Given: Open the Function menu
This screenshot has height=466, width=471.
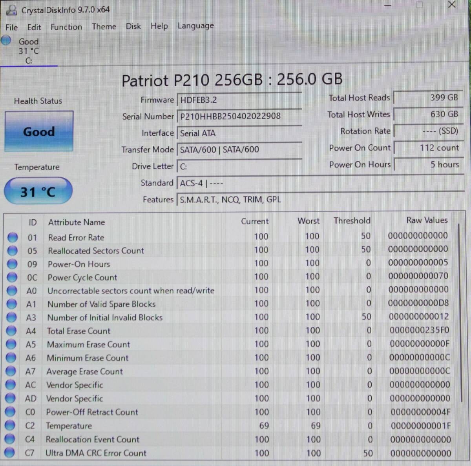Looking at the screenshot, I should click(66, 27).
